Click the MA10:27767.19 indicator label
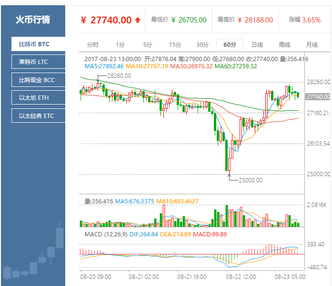The height and width of the screenshot is (286, 332). [x=147, y=66]
